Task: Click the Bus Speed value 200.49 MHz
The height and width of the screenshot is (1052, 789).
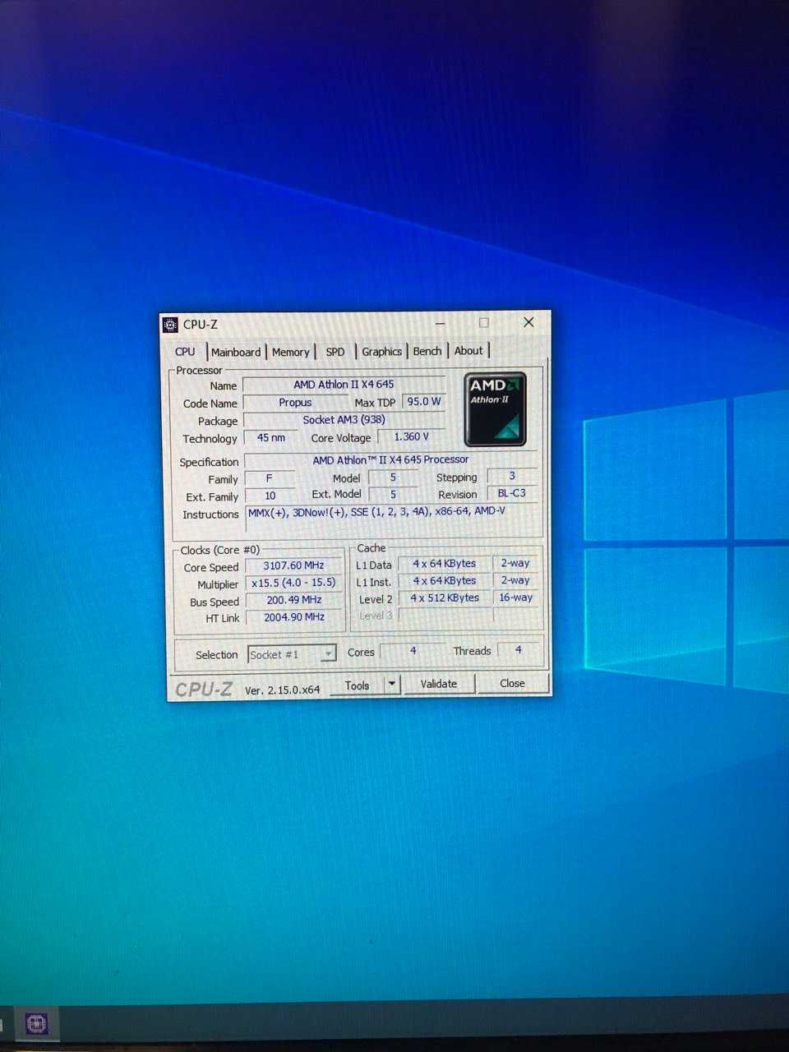Action: pyautogui.click(x=294, y=600)
